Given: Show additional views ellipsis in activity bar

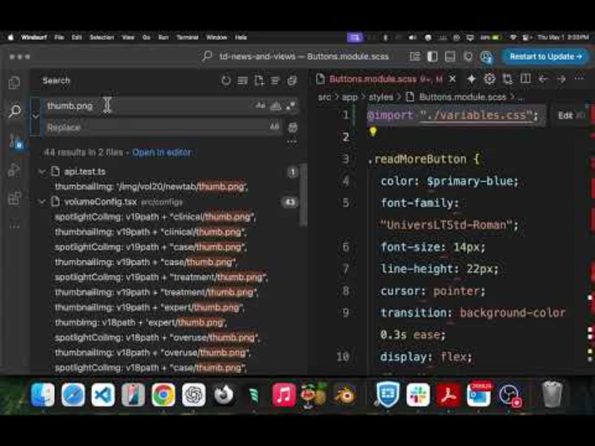Looking at the screenshot, I should [14, 227].
